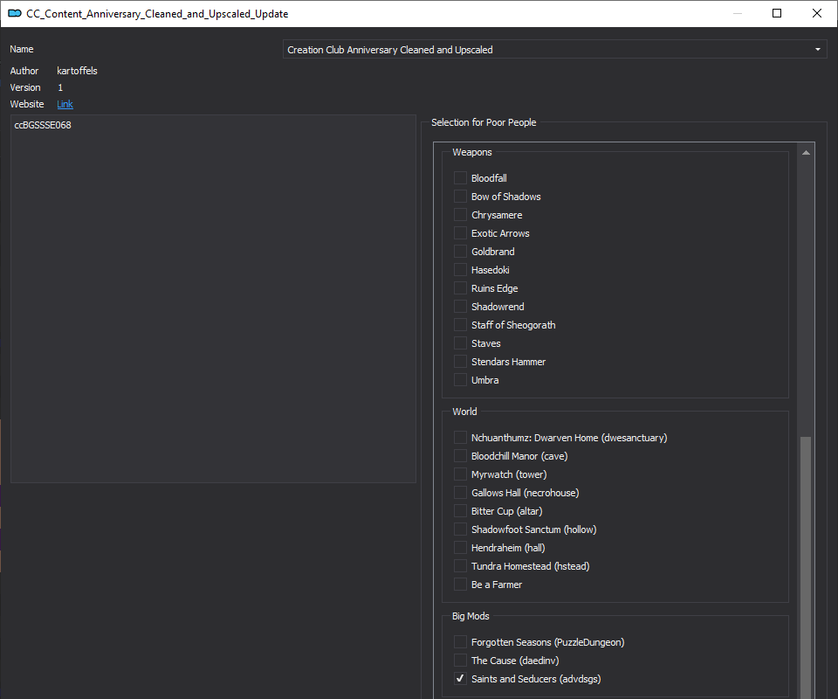Viewport: 838px width, 699px height.
Task: Tick the Chrysamere checkbox
Action: pos(460,214)
